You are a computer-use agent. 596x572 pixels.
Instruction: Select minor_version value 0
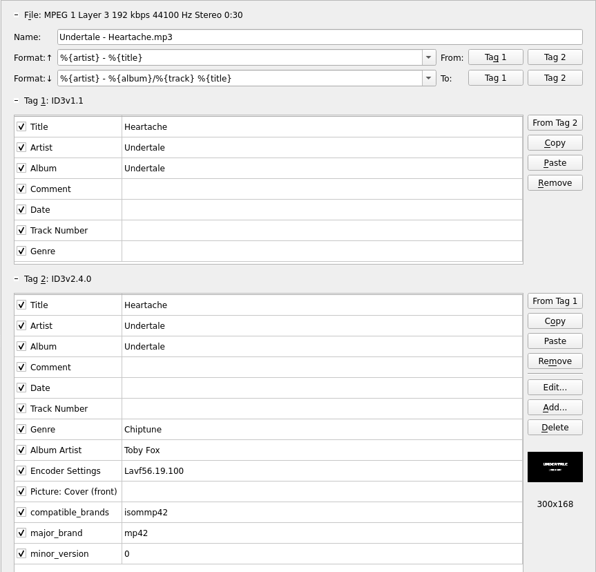(322, 554)
